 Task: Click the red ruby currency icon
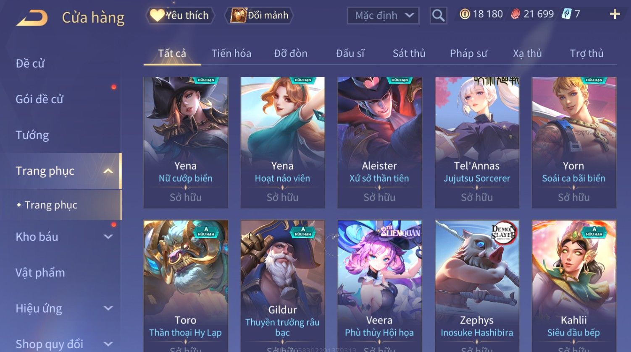click(x=515, y=14)
